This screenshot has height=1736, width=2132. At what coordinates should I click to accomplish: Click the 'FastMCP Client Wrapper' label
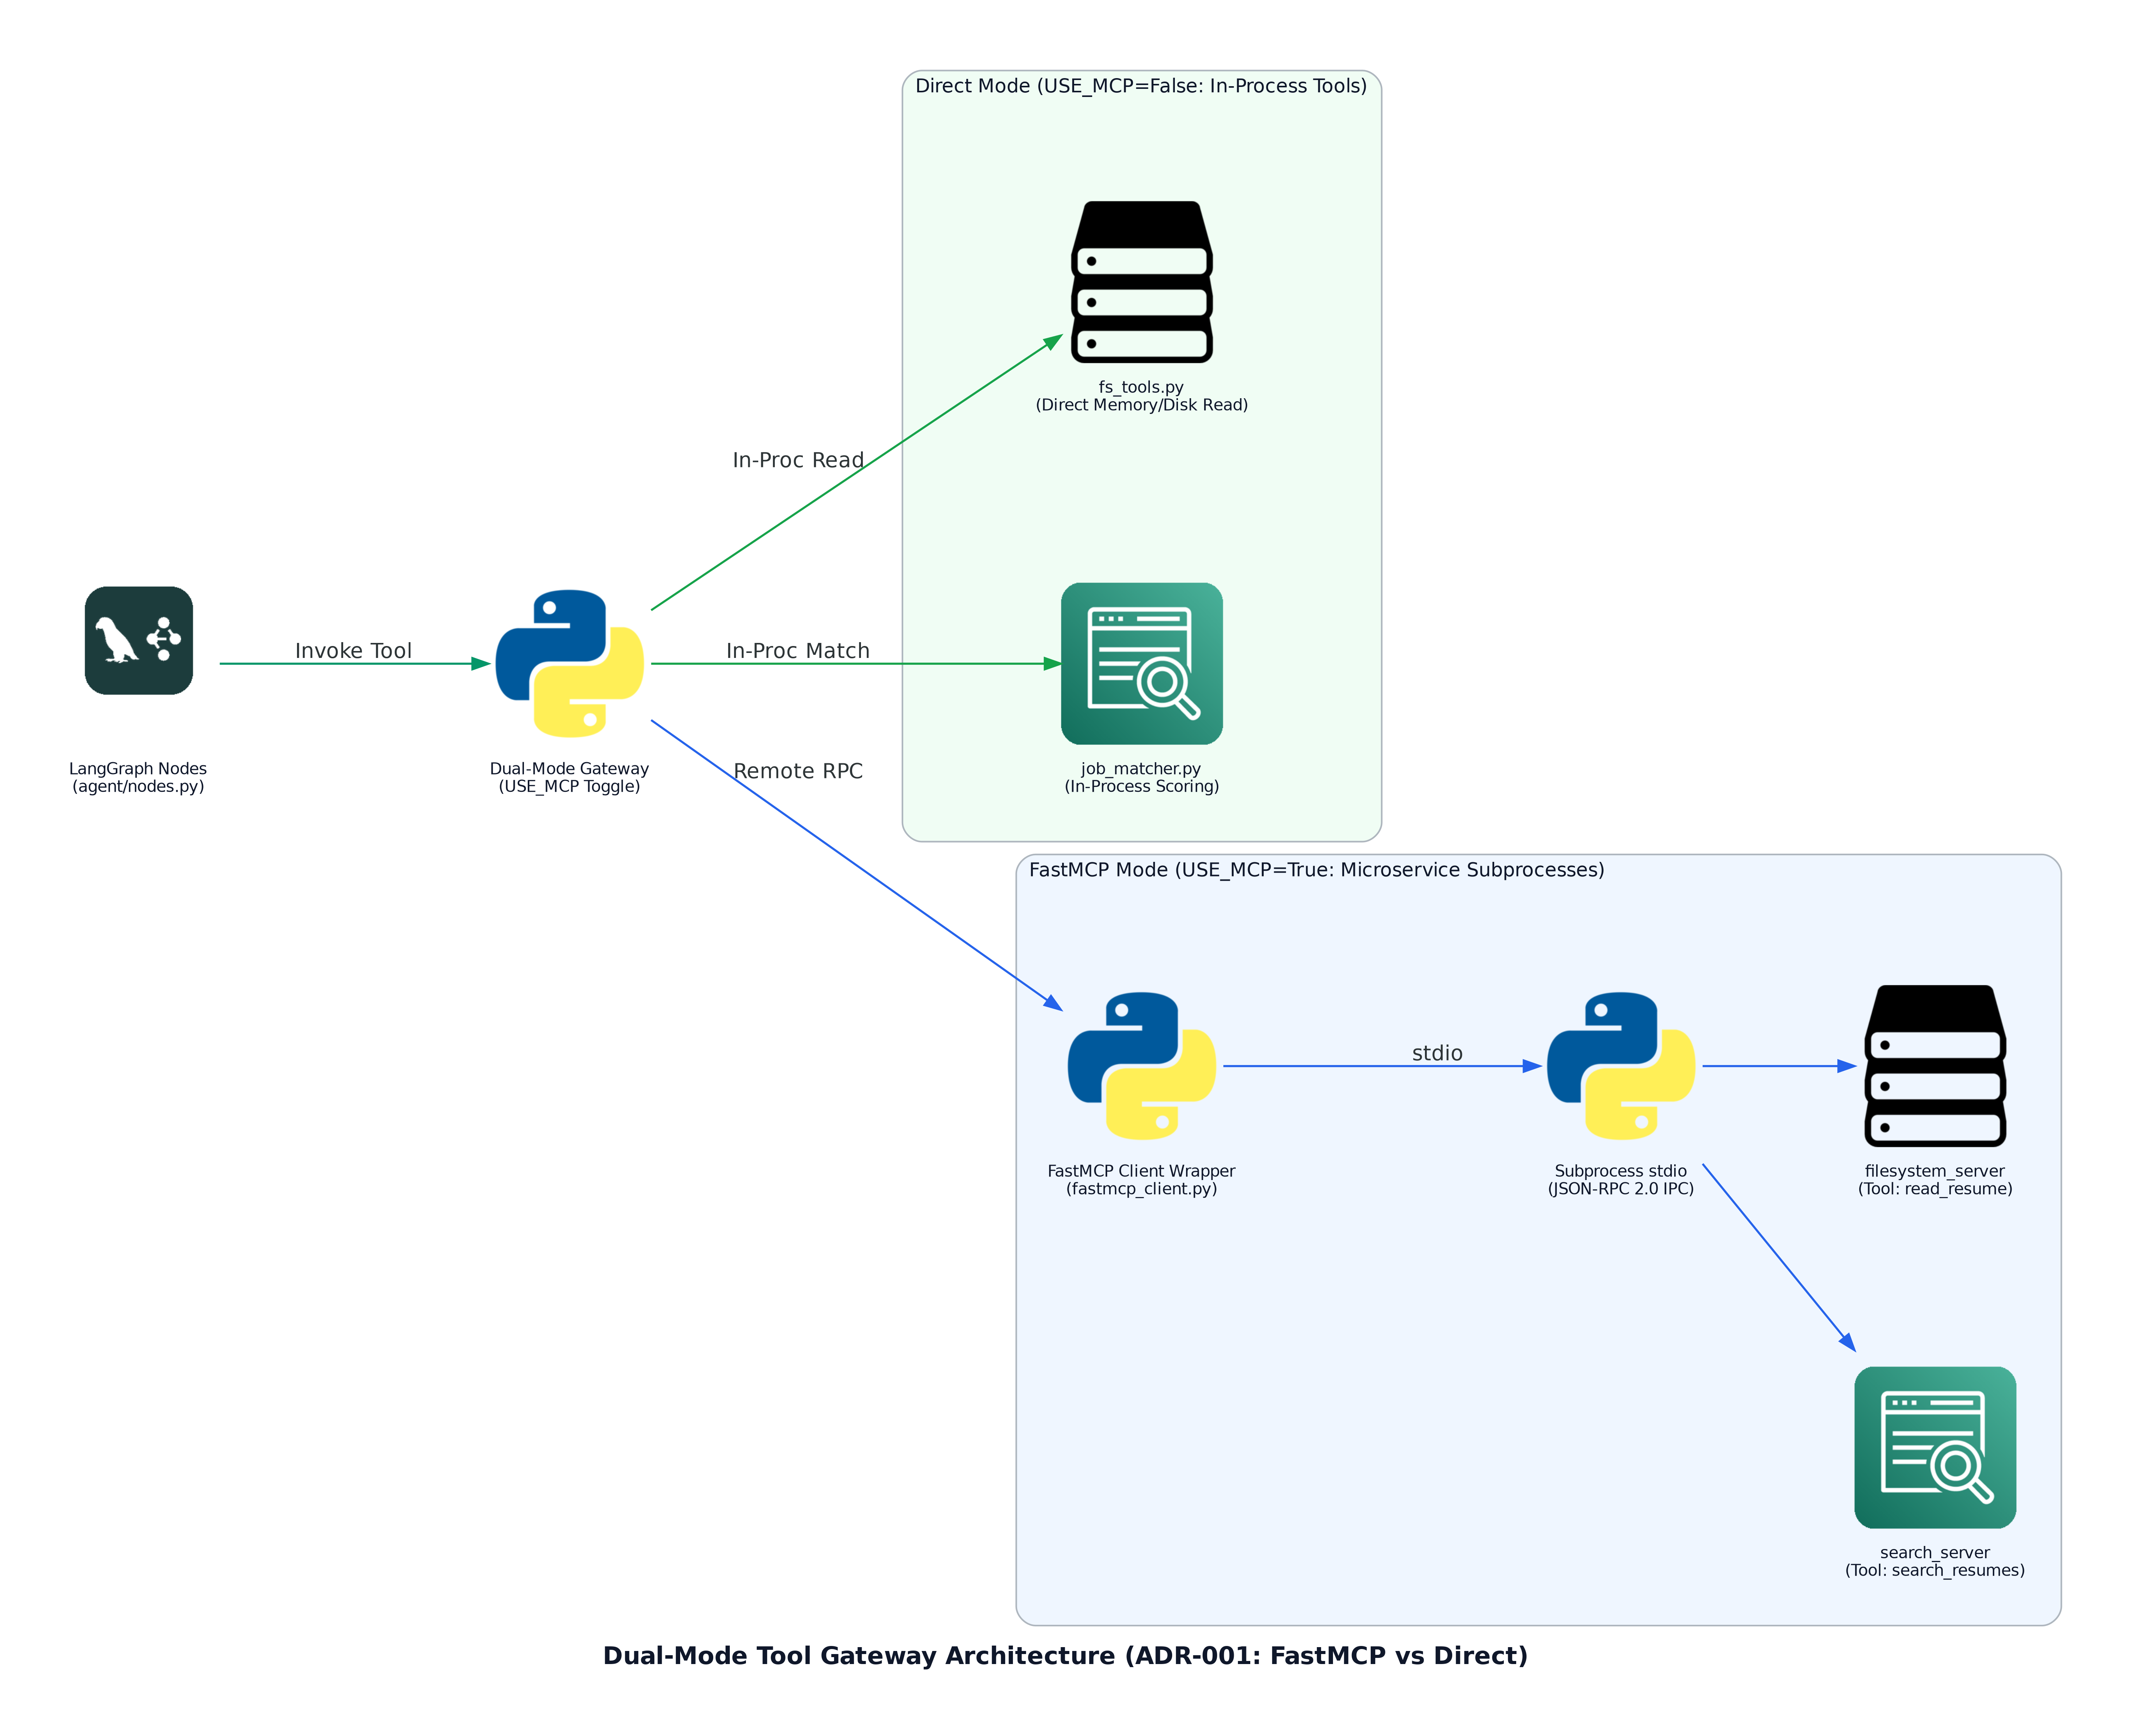pos(1141,1171)
